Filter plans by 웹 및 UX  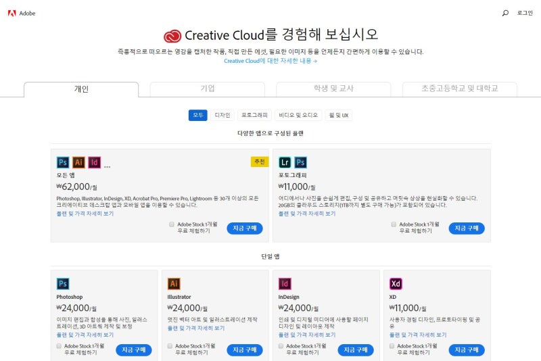339,115
